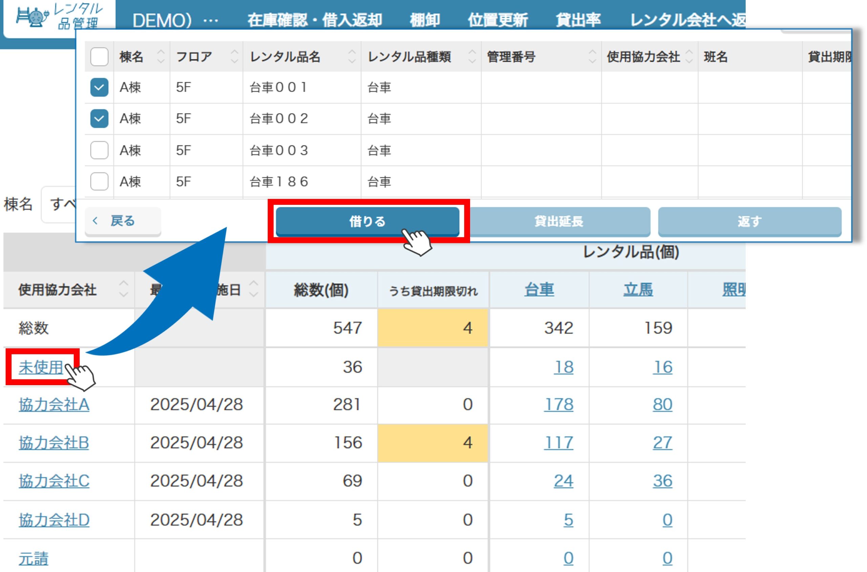This screenshot has width=867, height=572.
Task: Open the 棚卸 menu item
Action: click(x=425, y=20)
